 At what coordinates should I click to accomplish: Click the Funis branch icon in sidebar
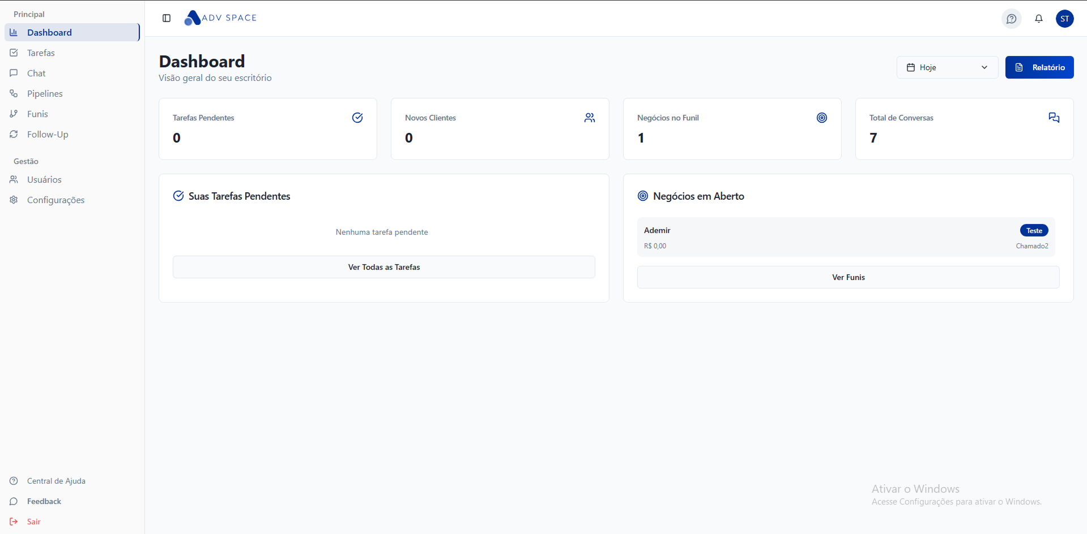coord(14,114)
